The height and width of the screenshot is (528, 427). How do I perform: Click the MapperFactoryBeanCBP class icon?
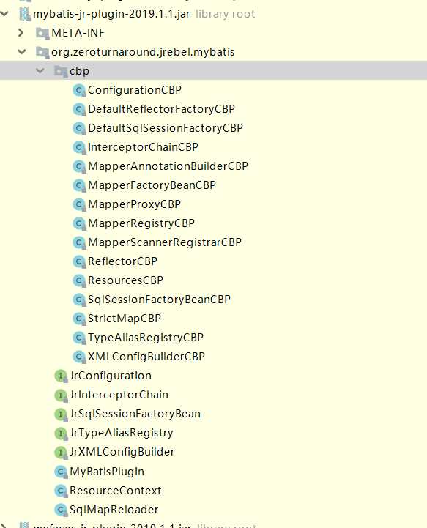pos(79,185)
